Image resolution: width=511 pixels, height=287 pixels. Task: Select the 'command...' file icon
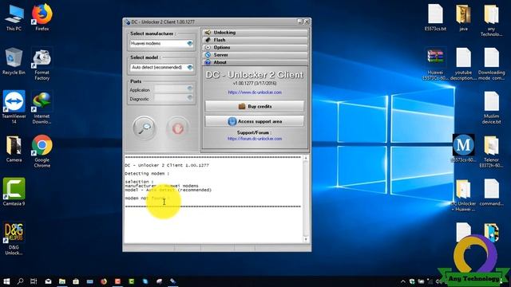(x=491, y=192)
